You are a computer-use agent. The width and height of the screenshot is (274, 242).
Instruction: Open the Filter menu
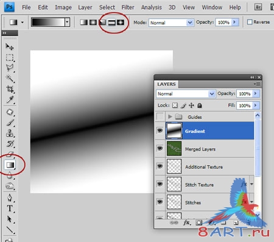click(128, 7)
